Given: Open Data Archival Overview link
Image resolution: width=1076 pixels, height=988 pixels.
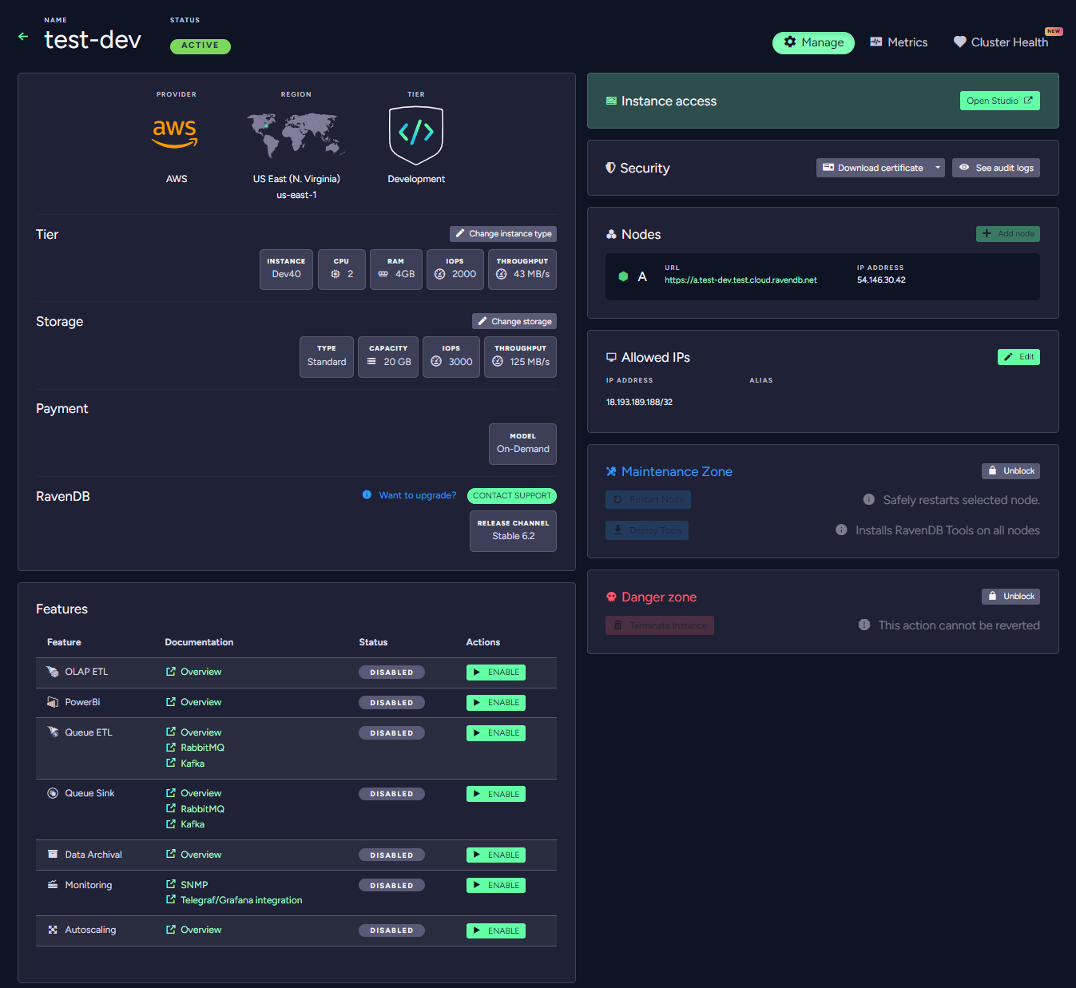Looking at the screenshot, I should (193, 855).
